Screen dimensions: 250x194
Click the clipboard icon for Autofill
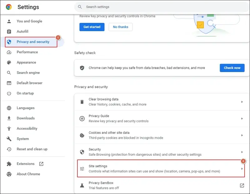[x=9, y=32]
